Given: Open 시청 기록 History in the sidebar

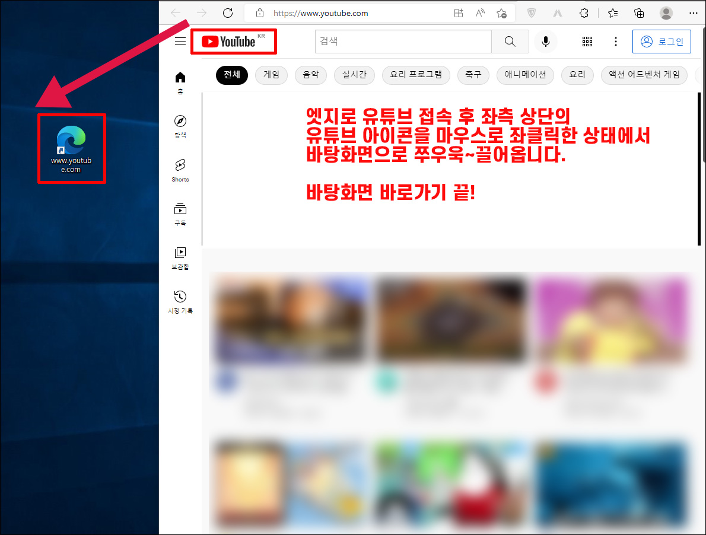Looking at the screenshot, I should [180, 302].
